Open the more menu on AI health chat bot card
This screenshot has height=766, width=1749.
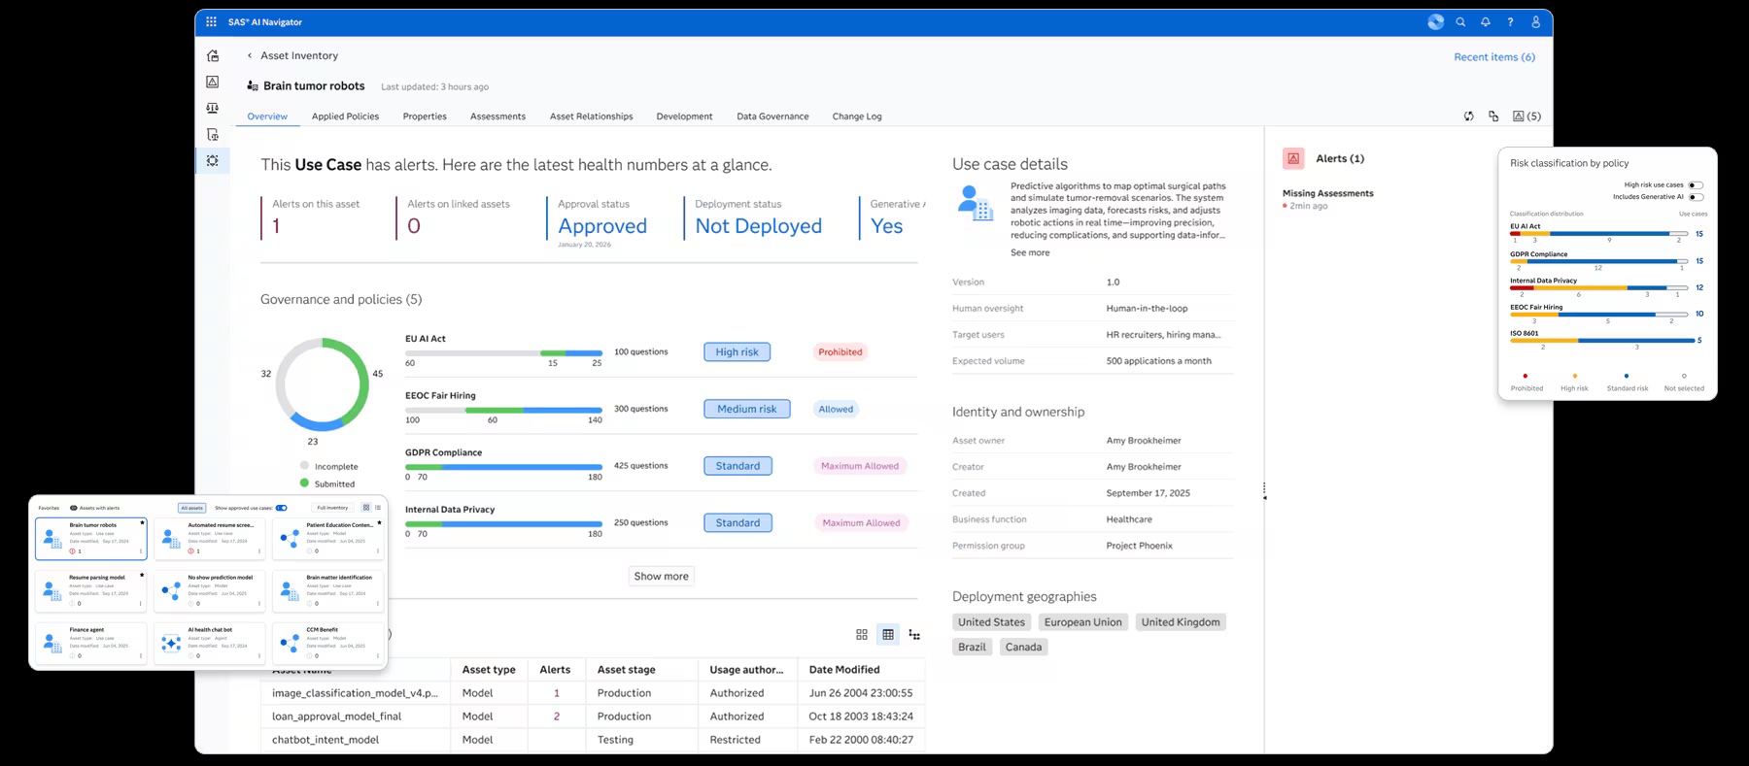pyautogui.click(x=259, y=656)
